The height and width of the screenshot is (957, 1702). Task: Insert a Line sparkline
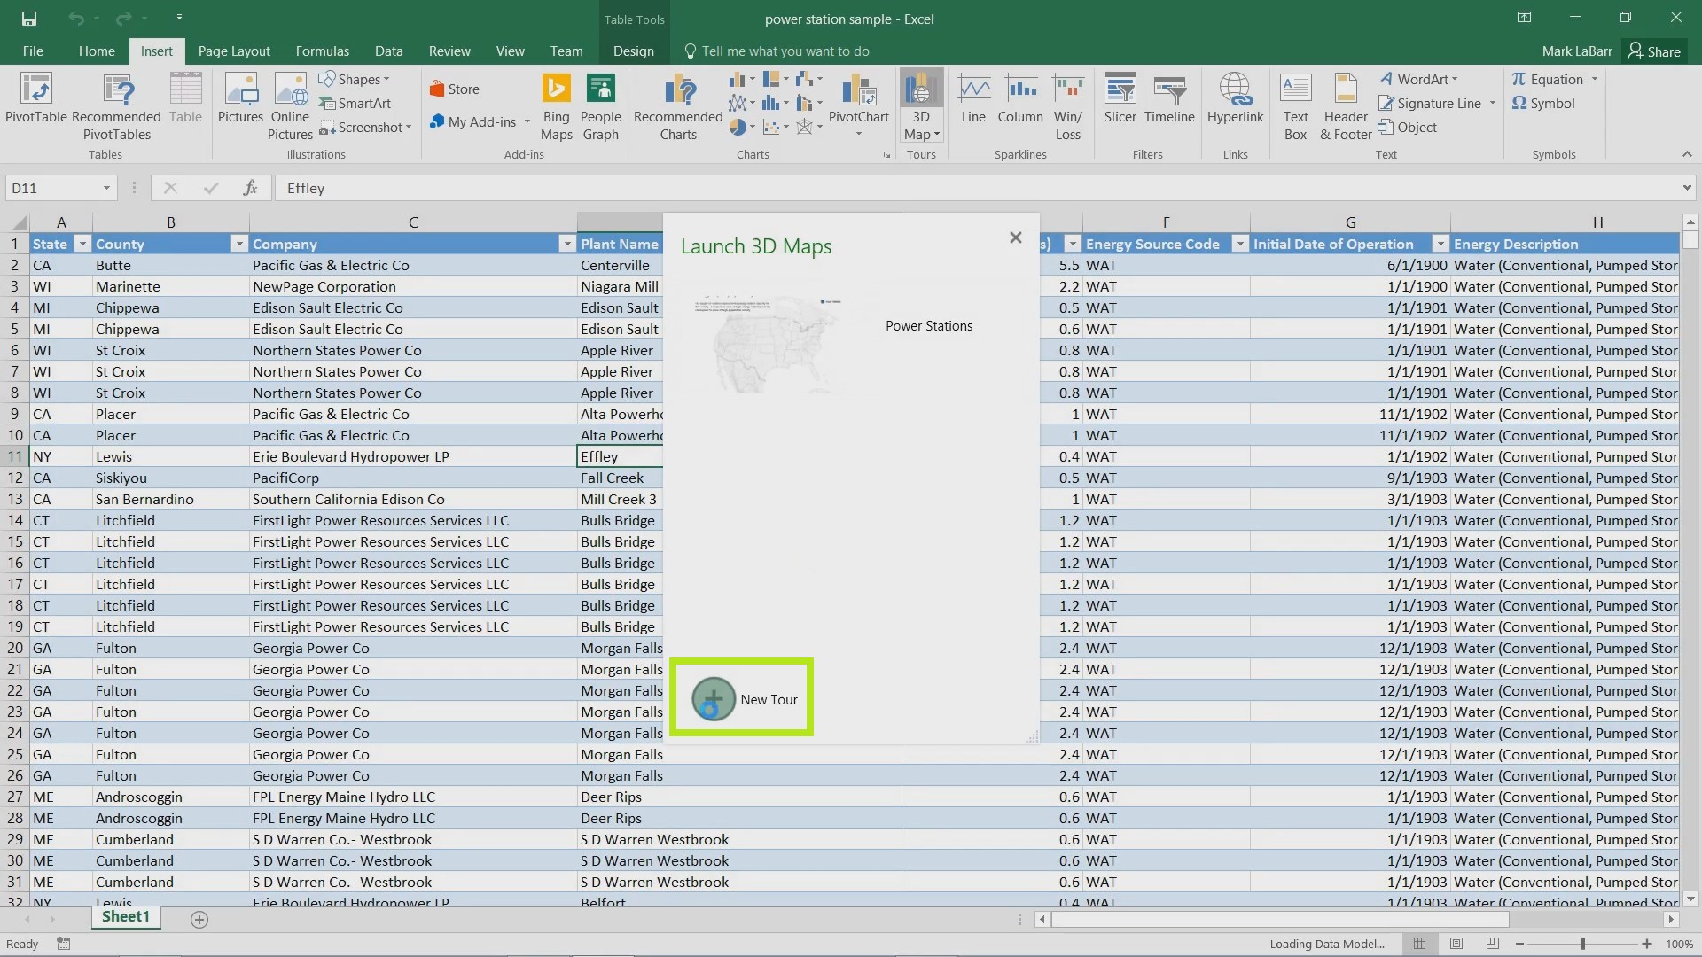[973, 99]
